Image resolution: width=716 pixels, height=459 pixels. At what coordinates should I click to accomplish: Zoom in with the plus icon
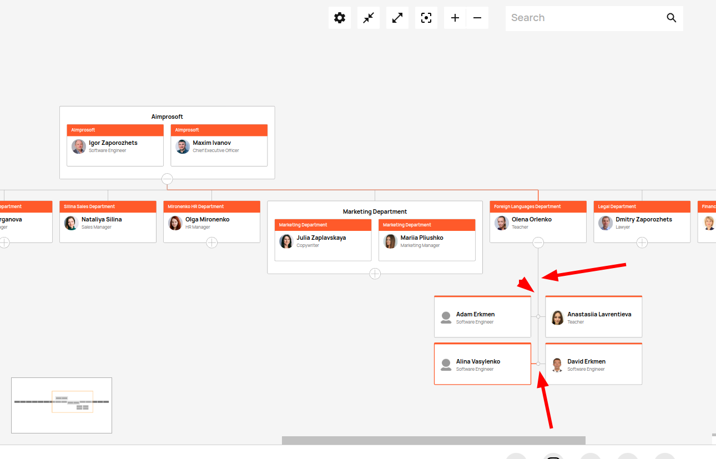click(x=455, y=17)
